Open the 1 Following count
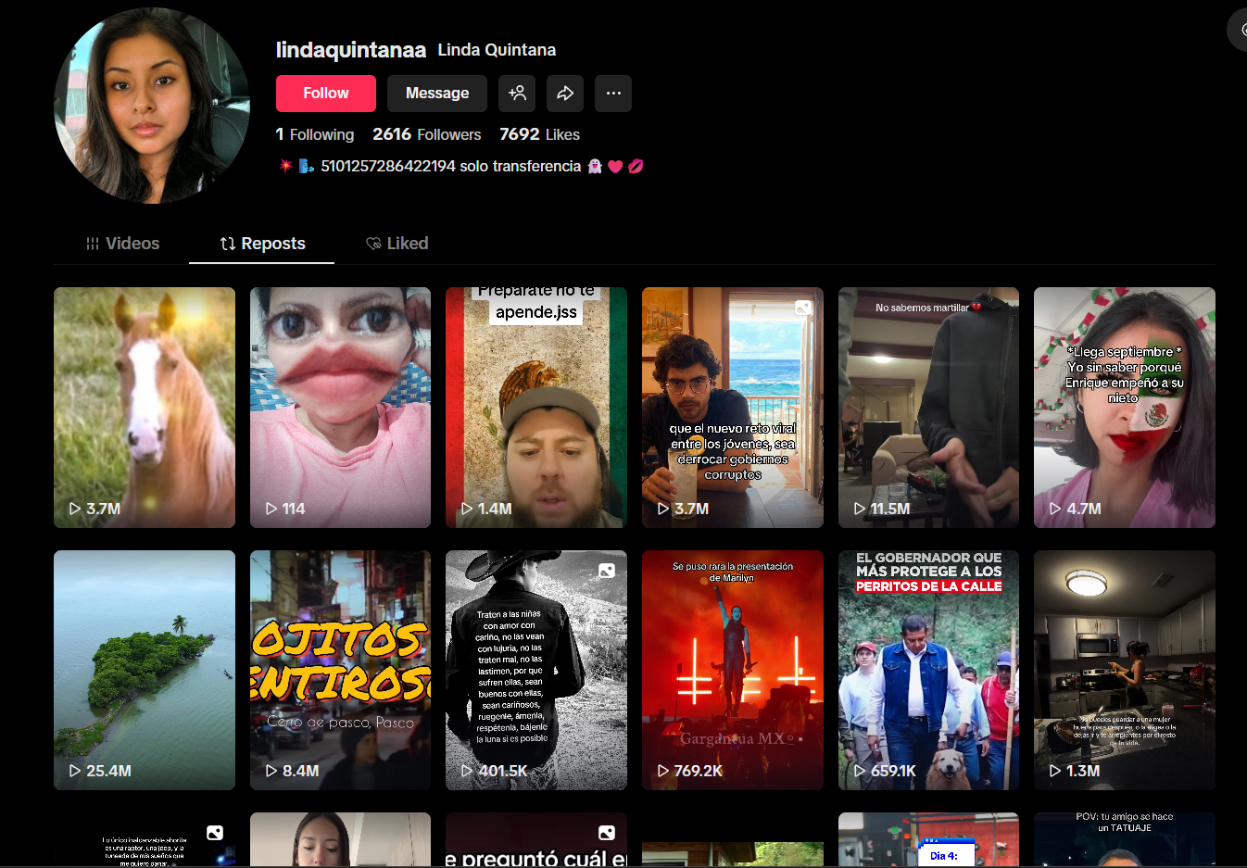The height and width of the screenshot is (868, 1247). click(315, 134)
